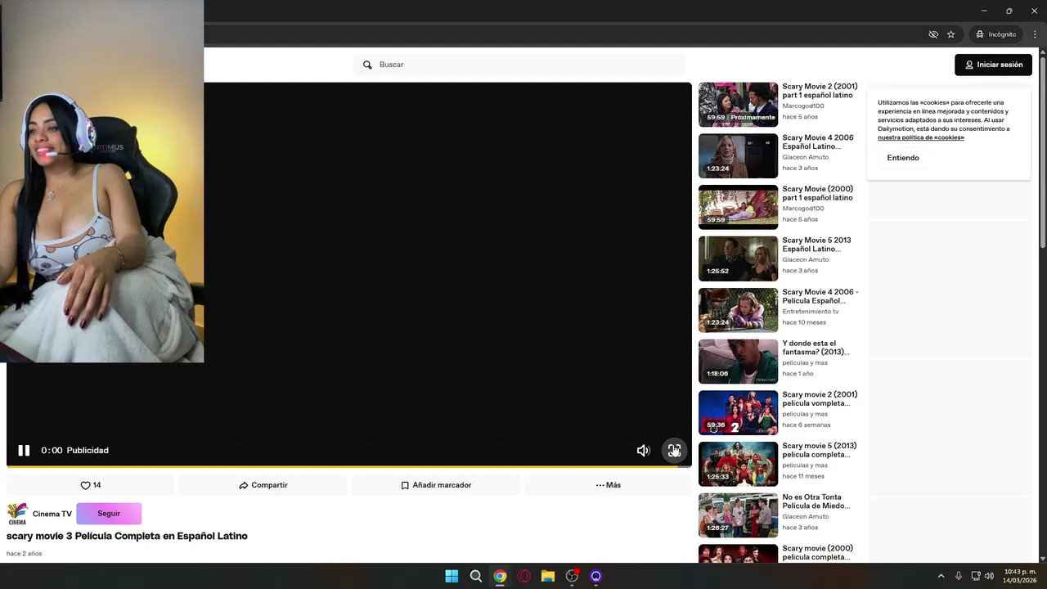The height and width of the screenshot is (589, 1047).
Task: Focus the Buscar search field
Action: pos(519,65)
